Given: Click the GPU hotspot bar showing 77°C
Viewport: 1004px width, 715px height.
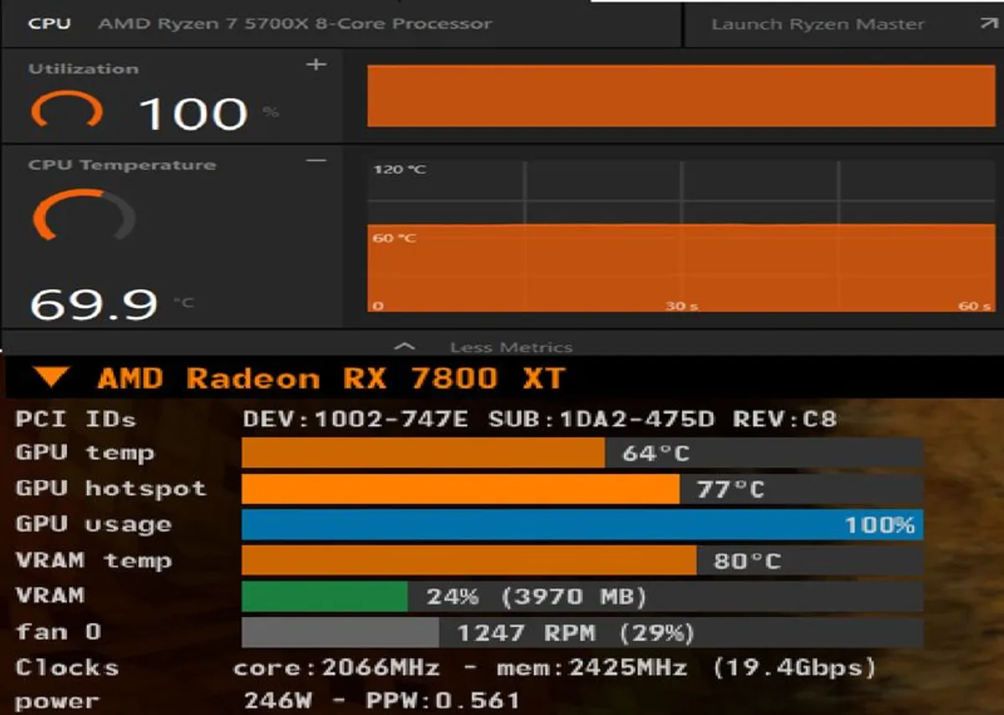Looking at the screenshot, I should 582,489.
